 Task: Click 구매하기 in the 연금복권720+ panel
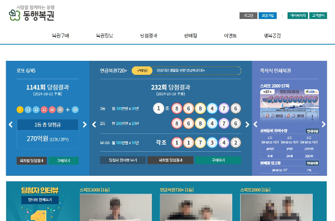218,160
